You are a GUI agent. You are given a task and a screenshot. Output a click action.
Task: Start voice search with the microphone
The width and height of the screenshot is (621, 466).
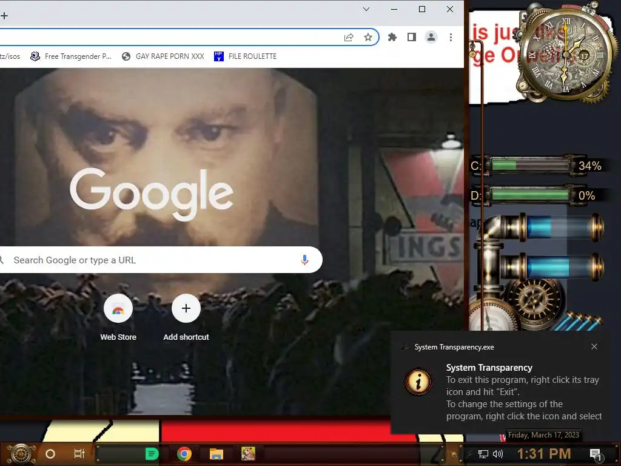pyautogui.click(x=304, y=260)
